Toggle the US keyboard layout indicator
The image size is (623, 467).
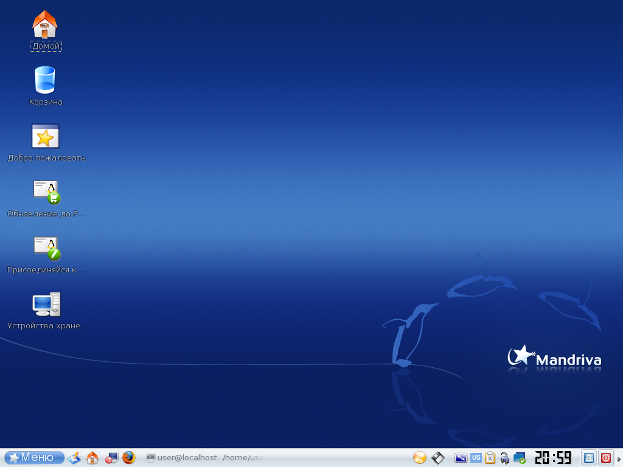pos(476,457)
